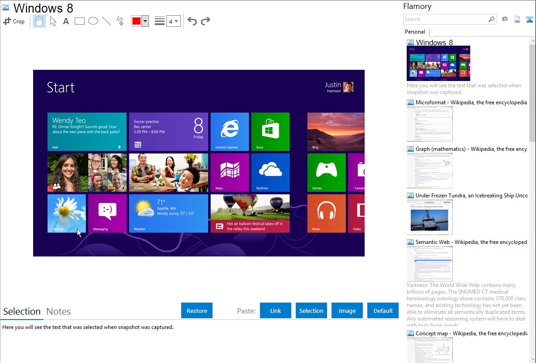Click the Store tile

pos(270,132)
